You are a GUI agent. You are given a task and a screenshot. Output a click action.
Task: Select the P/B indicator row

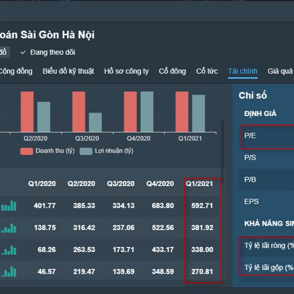coord(266,180)
